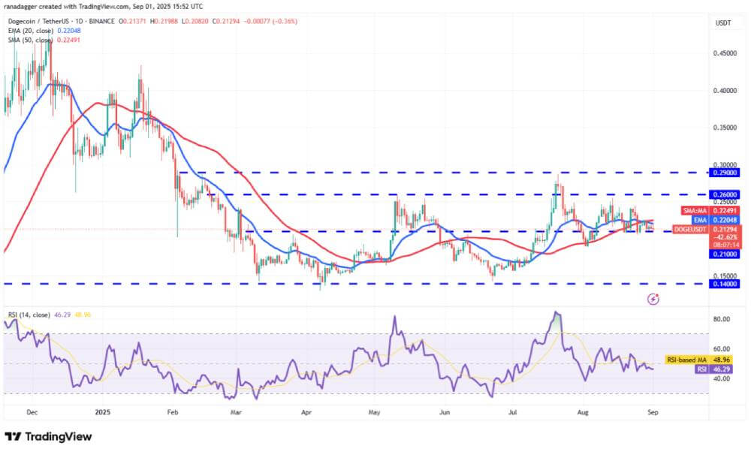Click the Sep label on time axis
Viewport: 751px width, 452px height.
653,412
